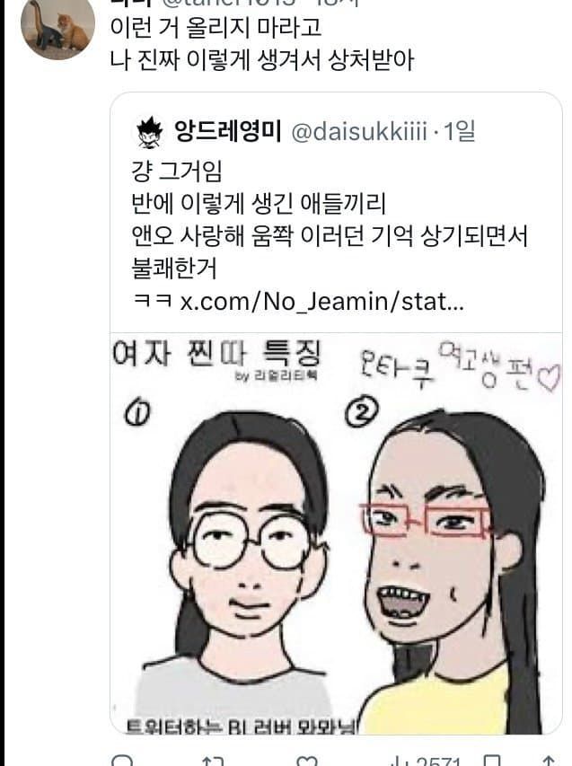Open the 앙드레영미 display name
572x766 pixels.
(x=227, y=131)
